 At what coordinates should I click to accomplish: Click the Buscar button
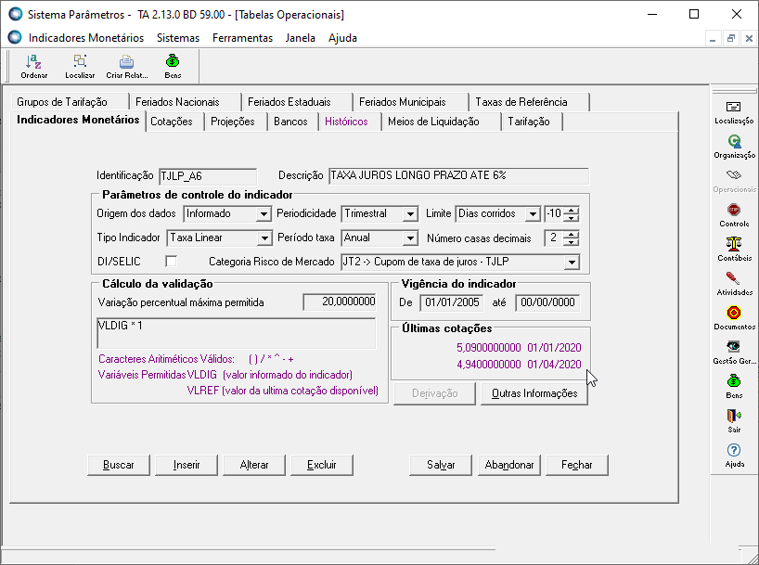coord(119,465)
